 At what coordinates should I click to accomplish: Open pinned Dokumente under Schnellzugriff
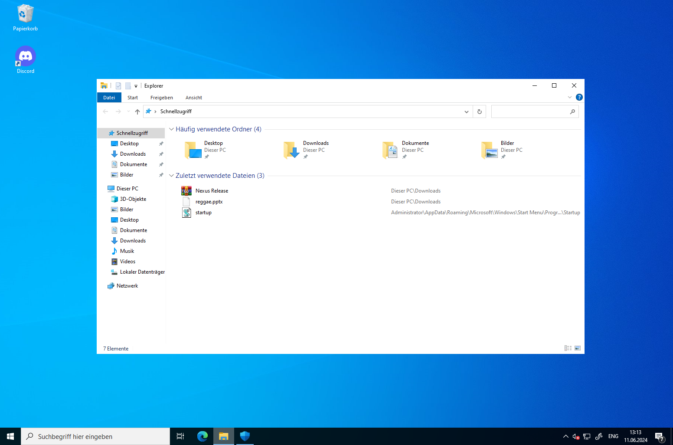pos(131,164)
